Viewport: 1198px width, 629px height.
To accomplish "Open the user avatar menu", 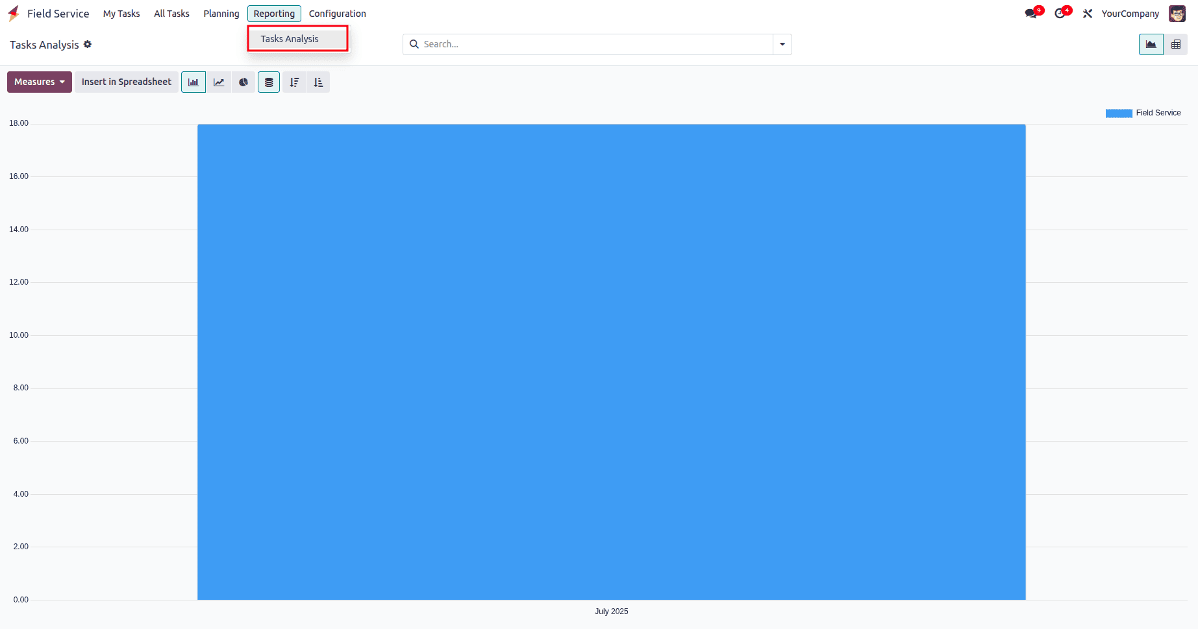I will (x=1177, y=14).
